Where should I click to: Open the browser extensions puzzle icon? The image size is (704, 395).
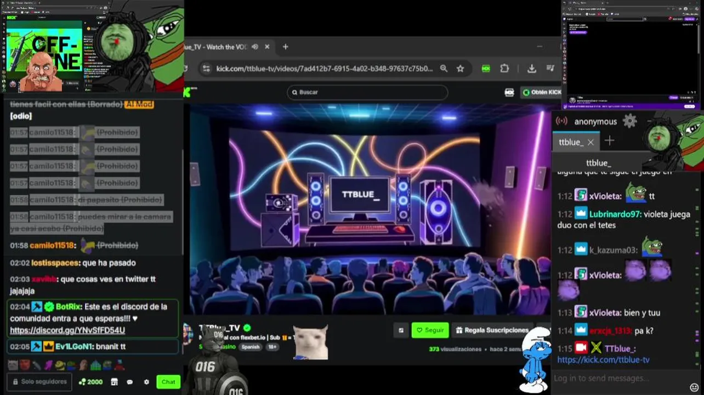(x=504, y=69)
